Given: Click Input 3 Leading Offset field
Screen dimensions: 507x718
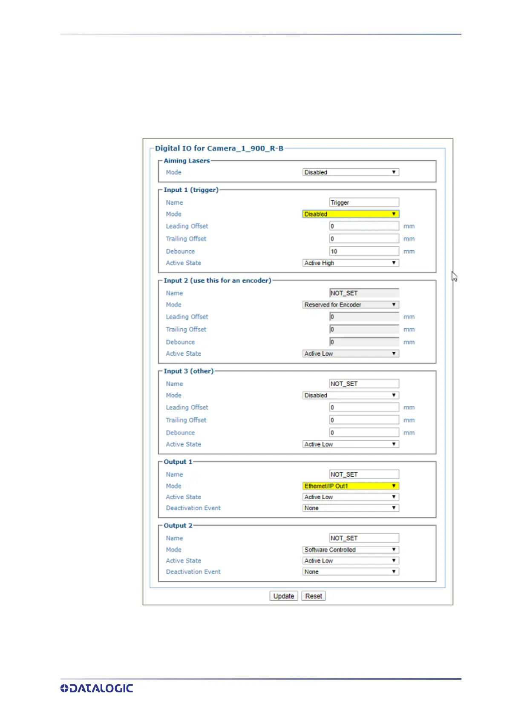Looking at the screenshot, I should [364, 408].
